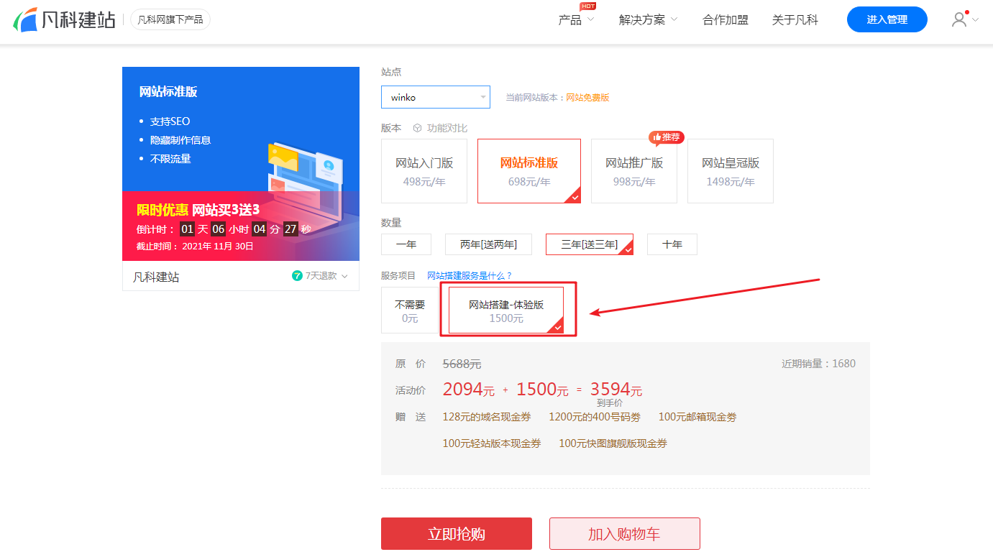This screenshot has height=557, width=993.
Task: Open the 关于凡科 menu item
Action: (x=795, y=19)
